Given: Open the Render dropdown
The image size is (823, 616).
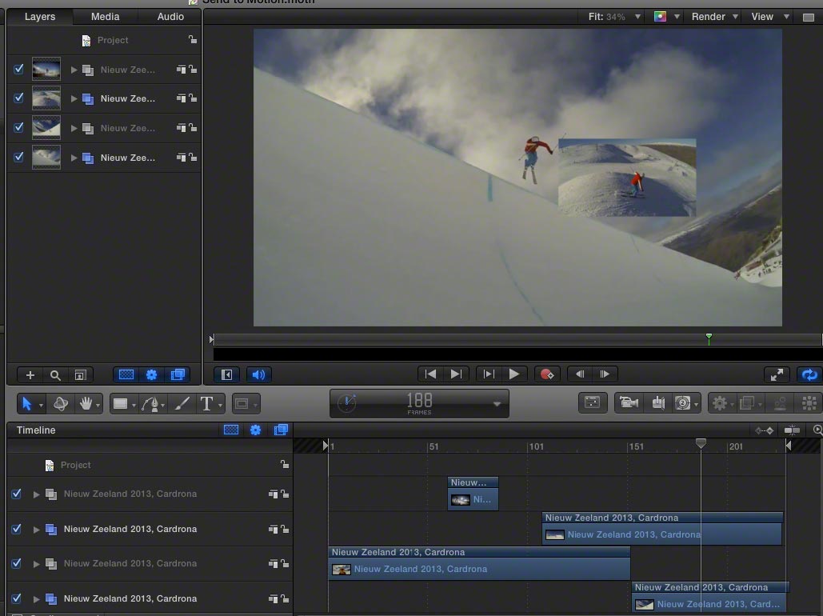Looking at the screenshot, I should [x=714, y=17].
